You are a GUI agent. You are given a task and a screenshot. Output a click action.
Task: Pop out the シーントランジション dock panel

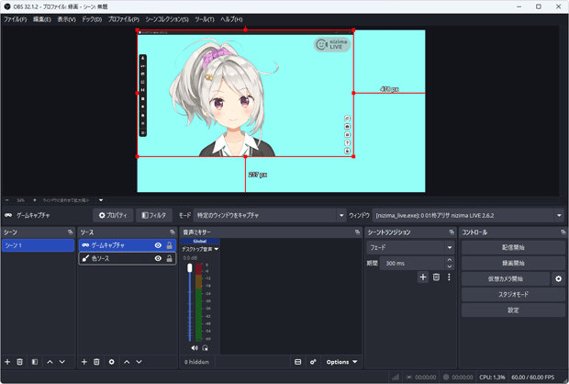(x=452, y=232)
